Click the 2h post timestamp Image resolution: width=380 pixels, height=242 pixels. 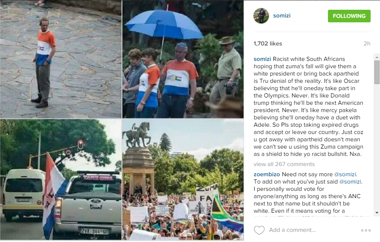[367, 43]
